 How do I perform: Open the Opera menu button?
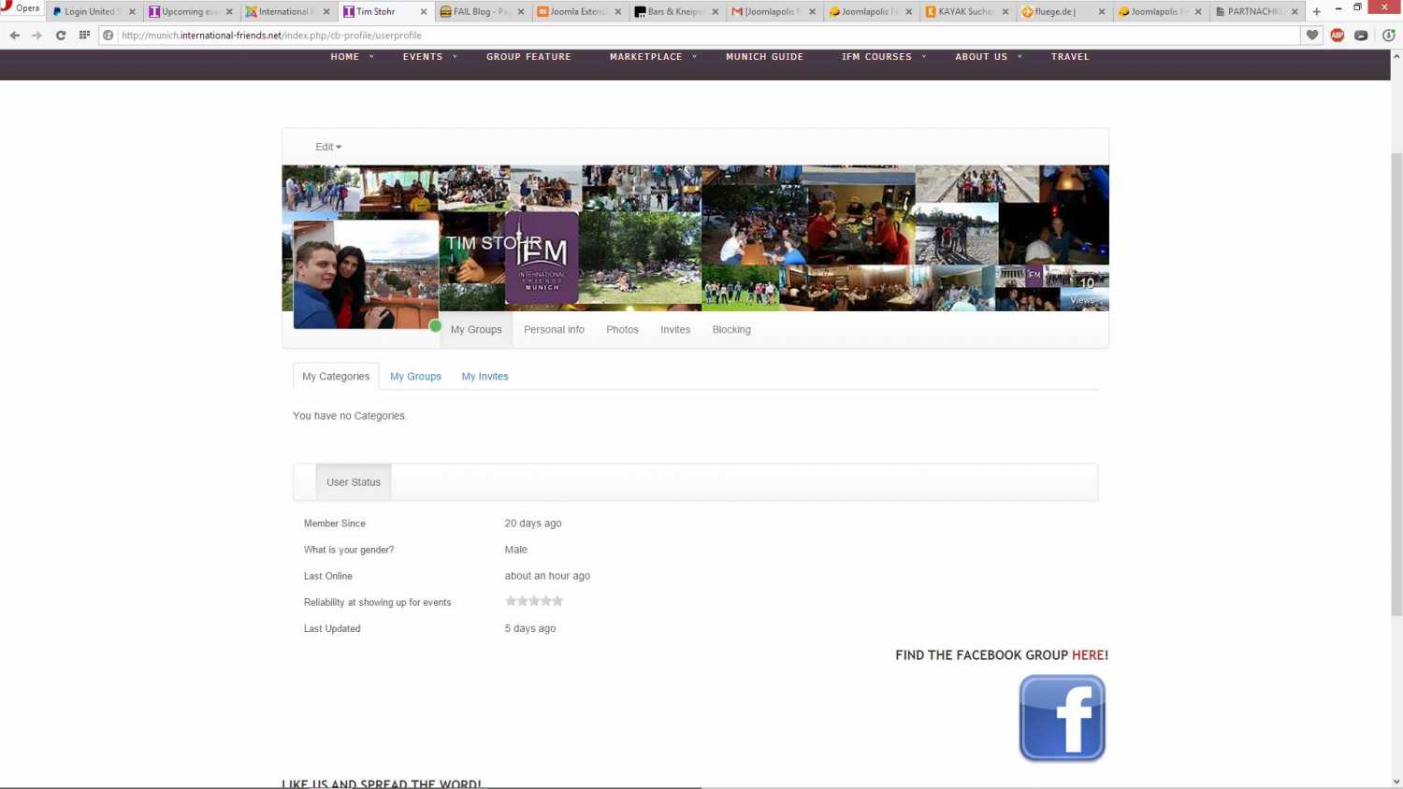[22, 7]
